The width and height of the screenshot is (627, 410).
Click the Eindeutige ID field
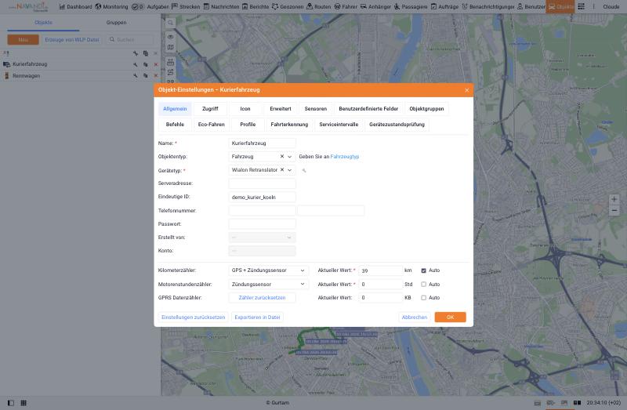pyautogui.click(x=262, y=198)
